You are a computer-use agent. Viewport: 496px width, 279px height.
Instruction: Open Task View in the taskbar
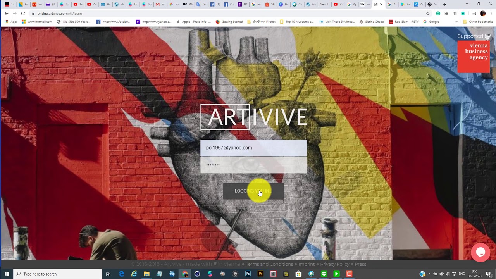108,274
